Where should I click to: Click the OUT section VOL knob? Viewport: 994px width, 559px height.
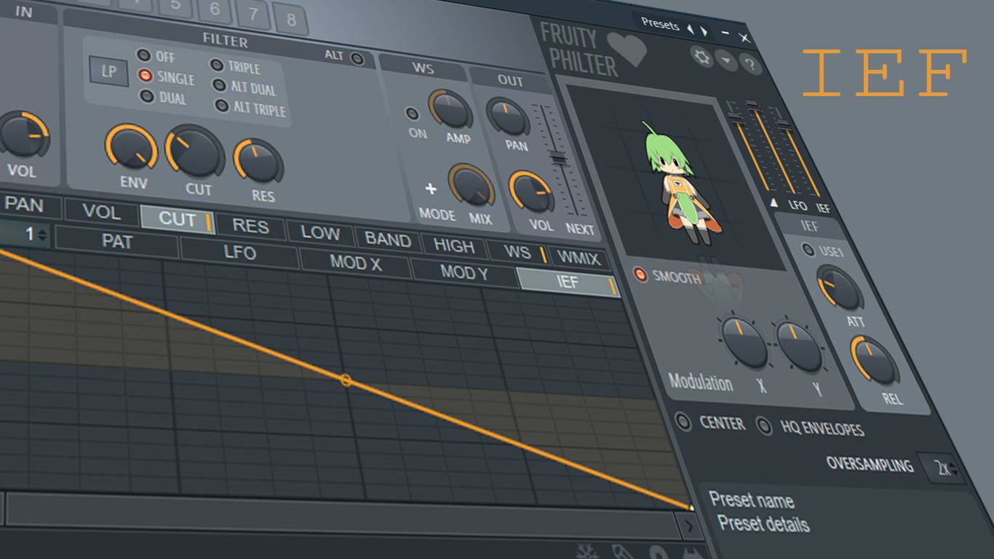[531, 191]
